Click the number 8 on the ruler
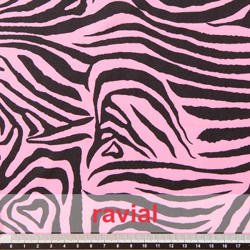250x250 pixels. click(118, 246)
